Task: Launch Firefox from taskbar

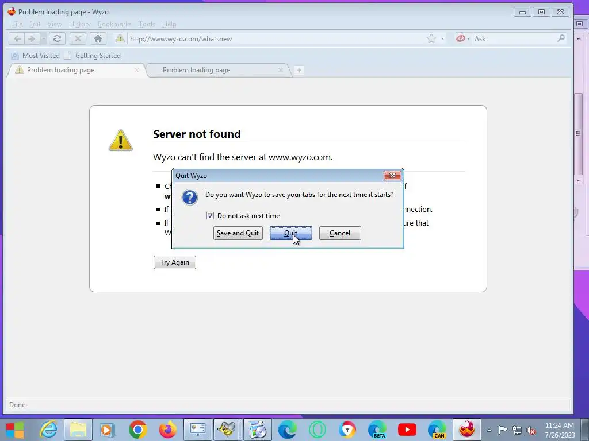Action: coord(167,430)
